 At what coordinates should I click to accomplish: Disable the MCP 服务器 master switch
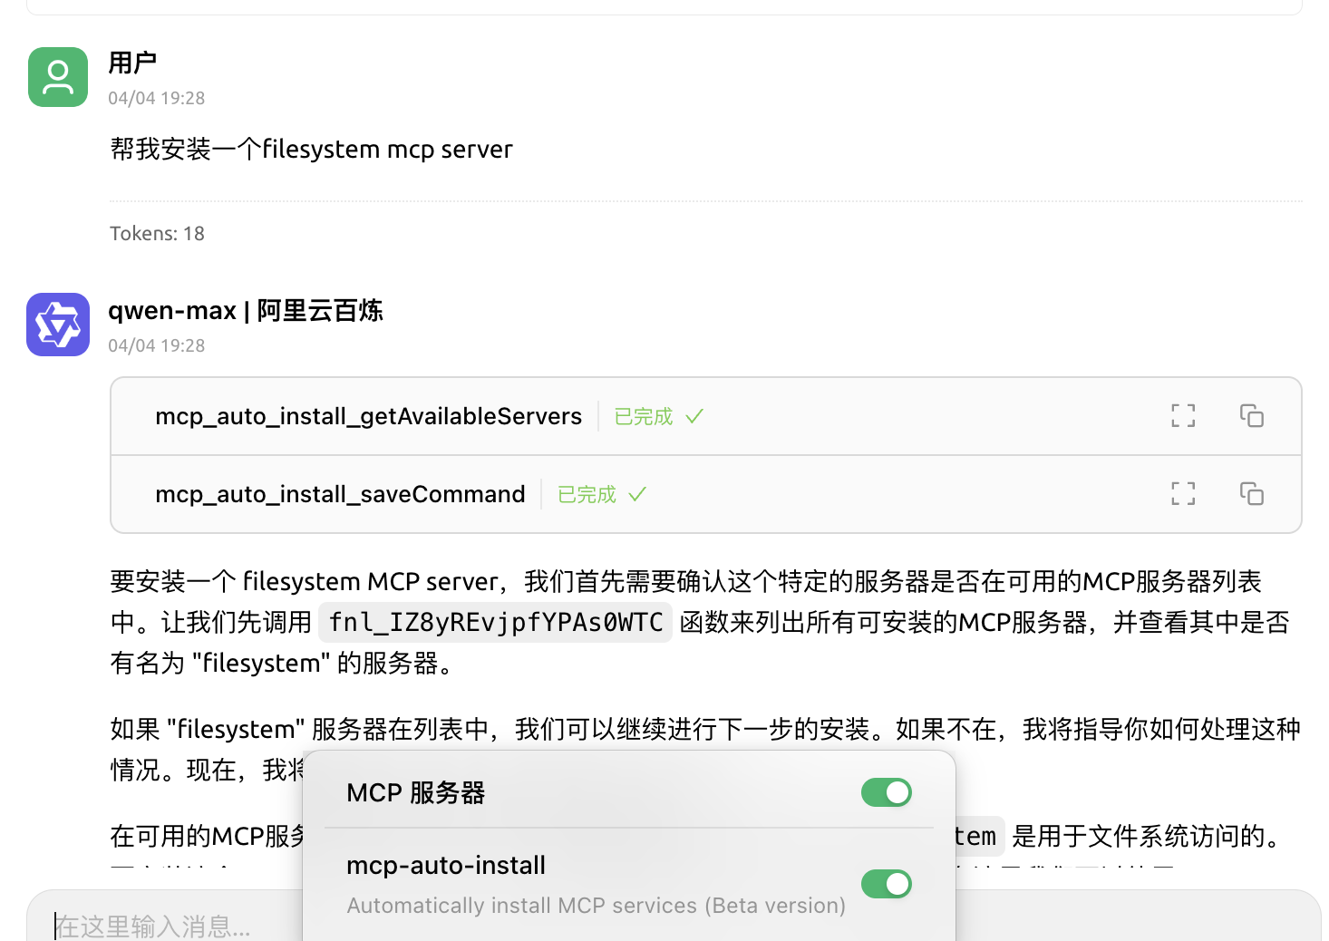pyautogui.click(x=886, y=792)
